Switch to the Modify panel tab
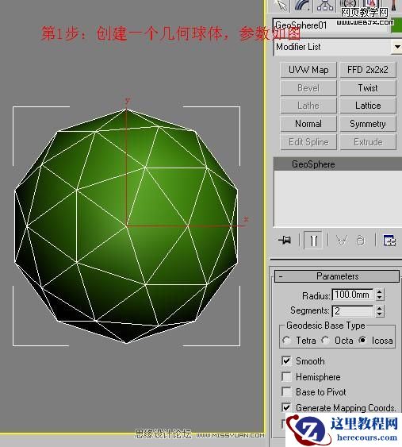 [x=302, y=5]
